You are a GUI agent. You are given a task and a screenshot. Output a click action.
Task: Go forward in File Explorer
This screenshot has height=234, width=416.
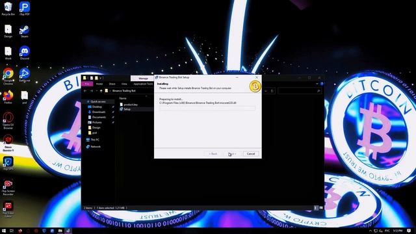92,91
